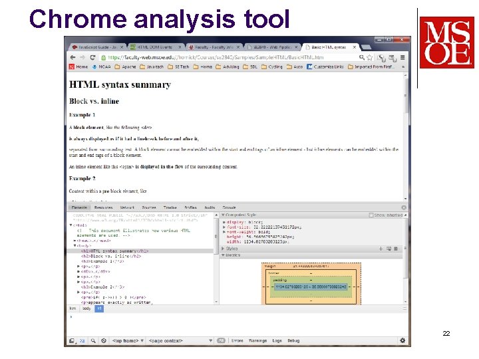Image resolution: width=479 pixels, height=359 pixels.
Task: Select h1 in the element breadcrumb
Action: [99, 308]
